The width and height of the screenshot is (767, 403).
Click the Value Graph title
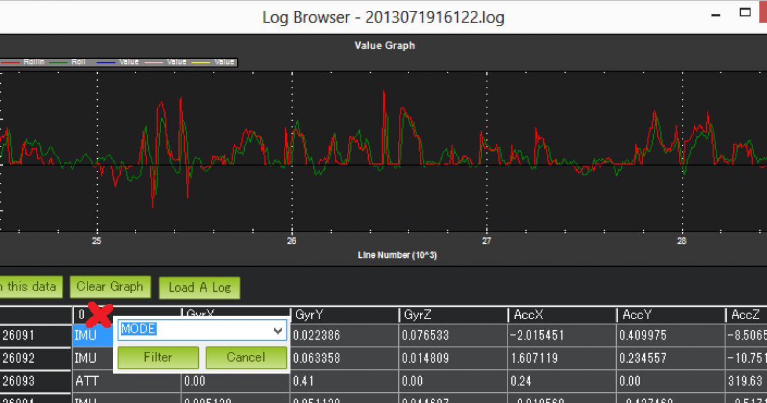(x=384, y=45)
